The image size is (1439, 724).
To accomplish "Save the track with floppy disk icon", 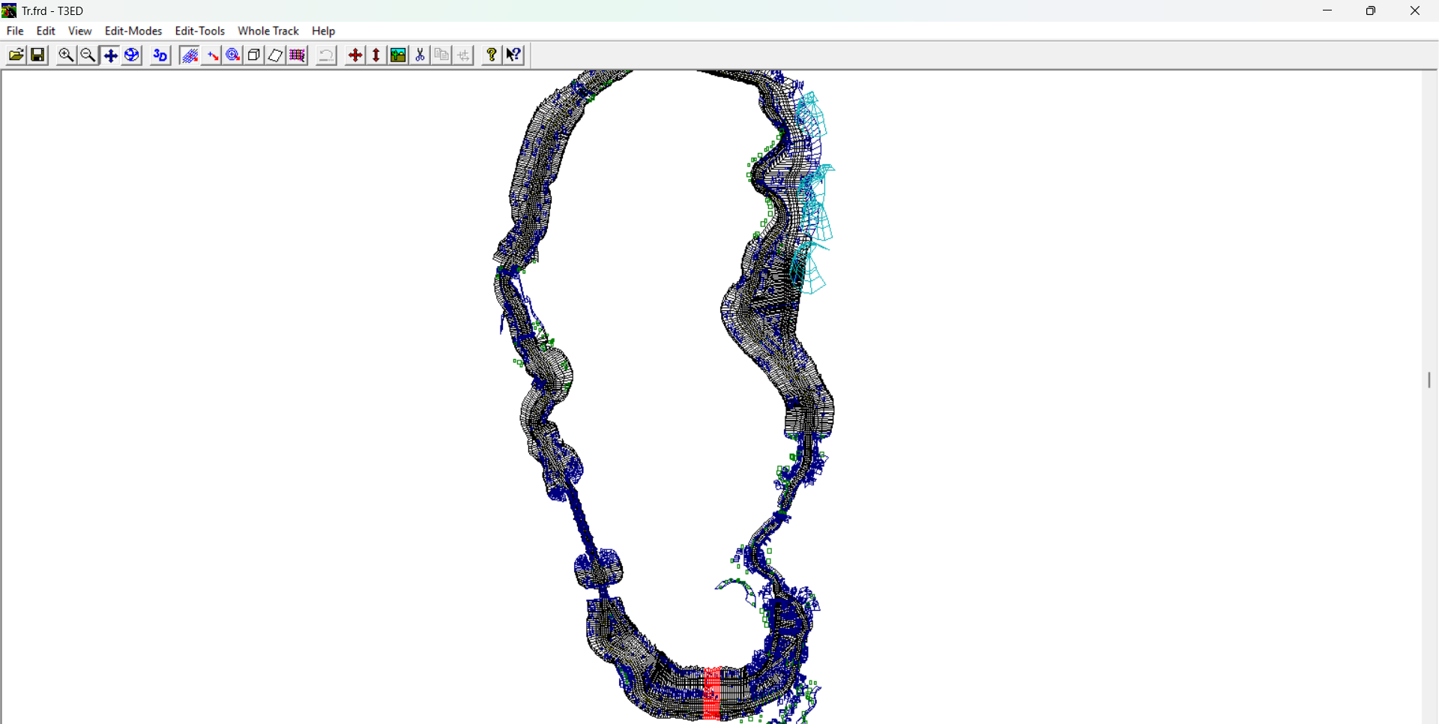I will point(37,55).
